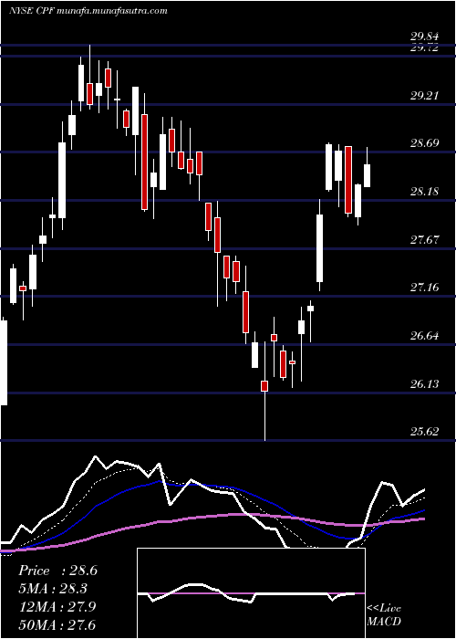Image resolution: width=456 pixels, height=639 pixels.
Task: Click the NYSE CPF munafa.munafasutra.com title text
Action: pos(88,11)
